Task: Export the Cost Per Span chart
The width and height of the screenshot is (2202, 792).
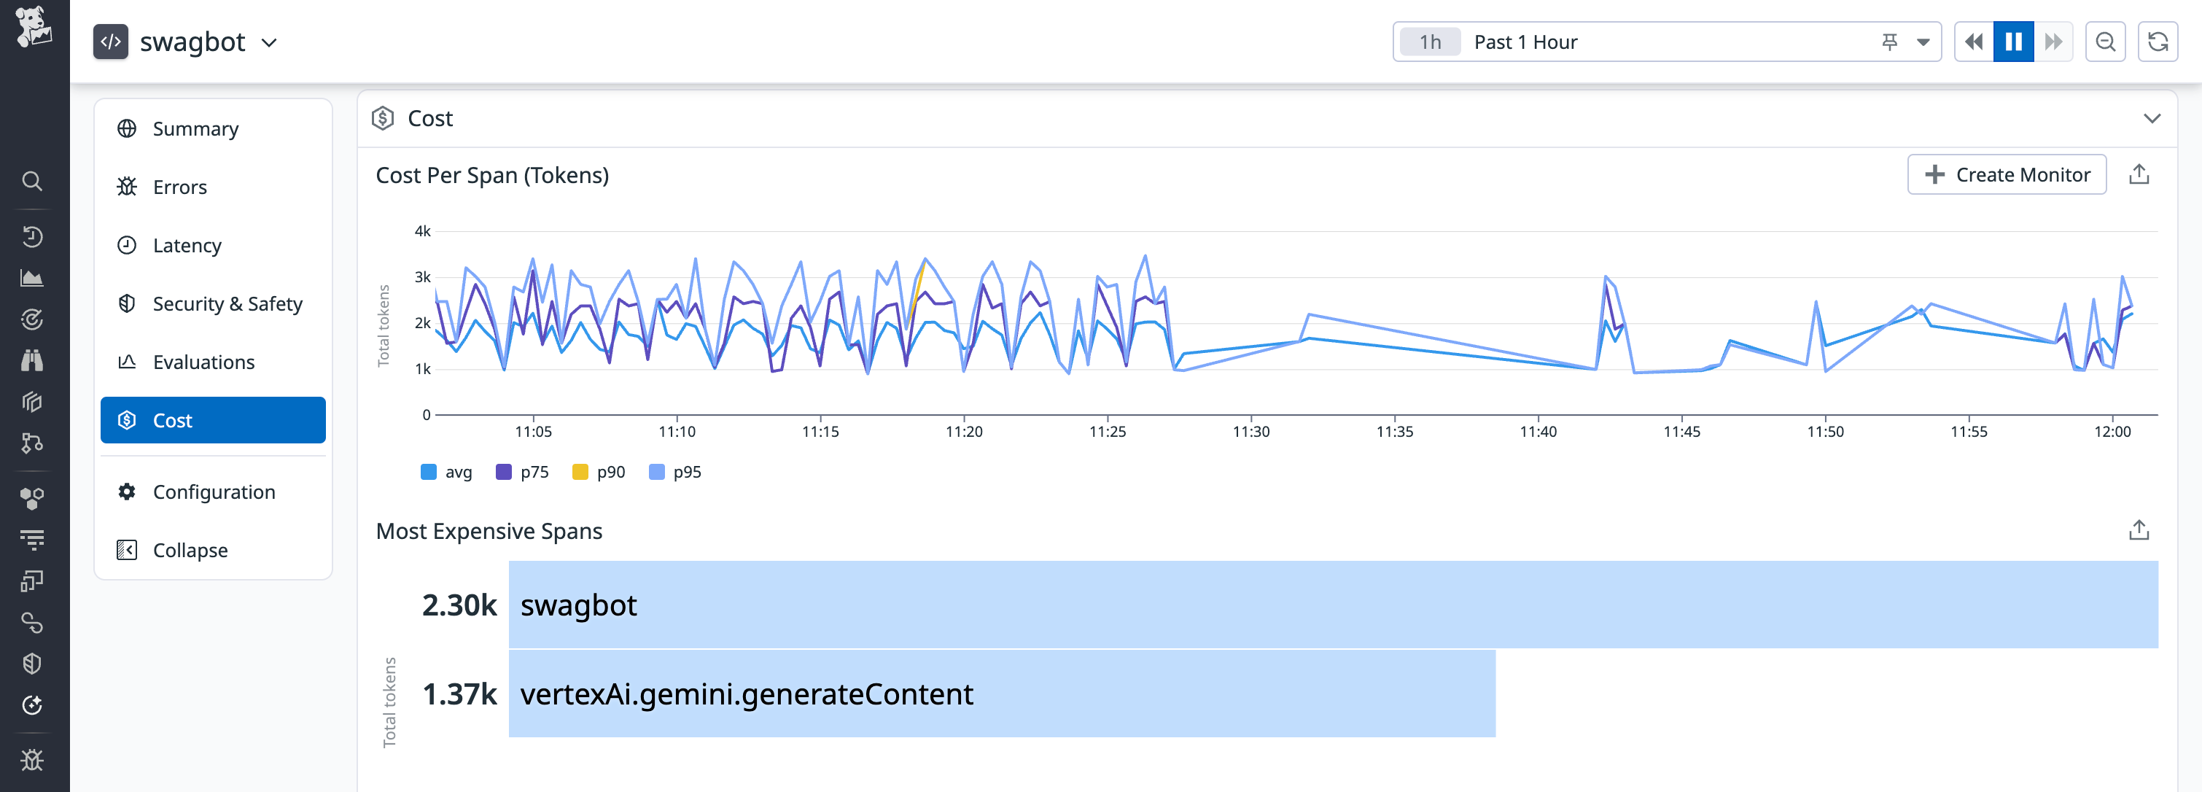Action: pos(2139,174)
